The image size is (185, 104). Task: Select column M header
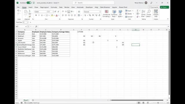(x=136, y=30)
